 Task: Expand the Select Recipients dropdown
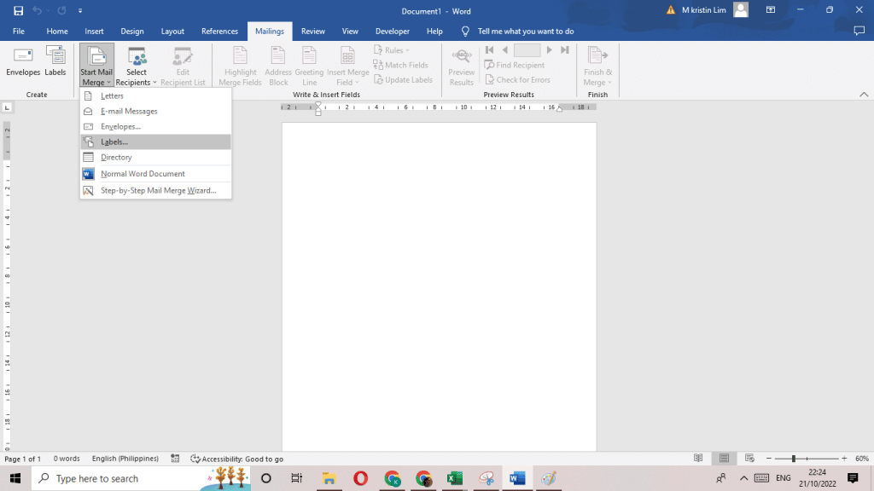point(136,66)
